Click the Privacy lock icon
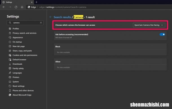172x109 pixels. [x=10, y=33]
